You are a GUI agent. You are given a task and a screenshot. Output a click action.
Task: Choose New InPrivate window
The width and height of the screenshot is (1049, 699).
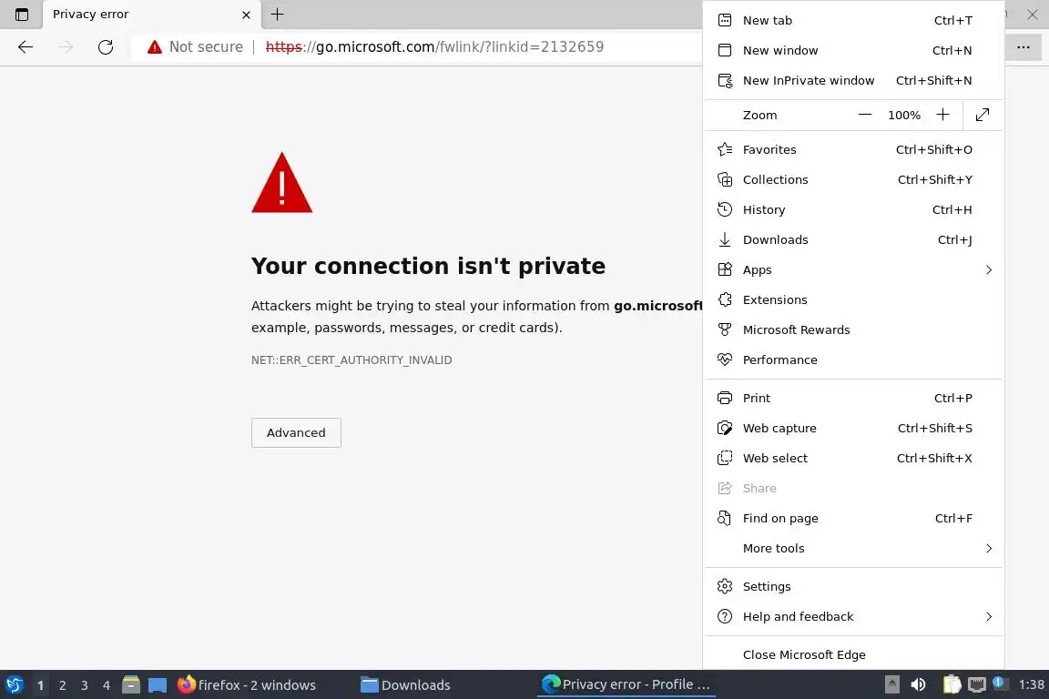[808, 80]
